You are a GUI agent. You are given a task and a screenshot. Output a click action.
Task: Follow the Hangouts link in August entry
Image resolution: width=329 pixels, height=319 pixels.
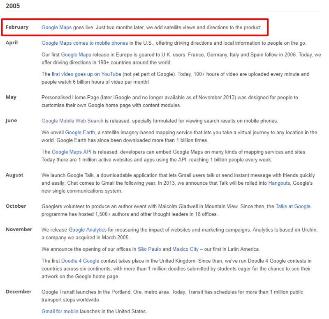coord(279,183)
